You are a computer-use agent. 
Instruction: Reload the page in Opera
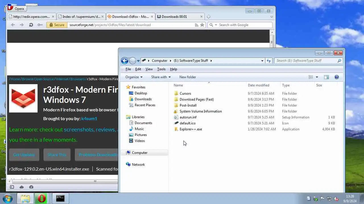pyautogui.click(x=31, y=25)
